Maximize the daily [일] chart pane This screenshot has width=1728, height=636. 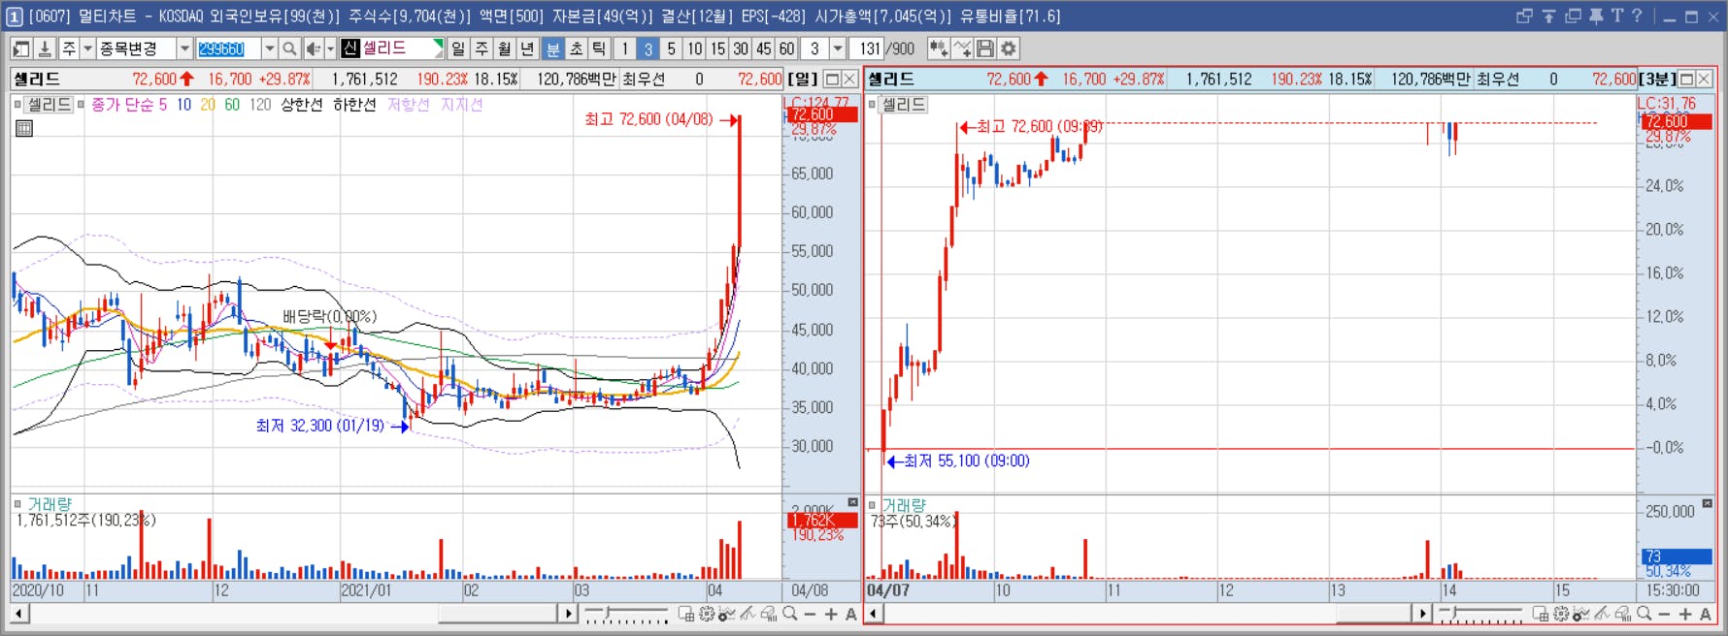832,79
